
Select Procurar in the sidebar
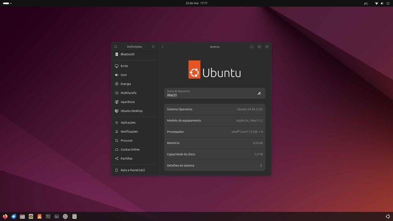click(134, 141)
